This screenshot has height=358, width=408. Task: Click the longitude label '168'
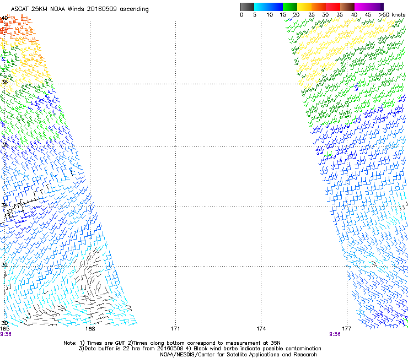pos(90,329)
